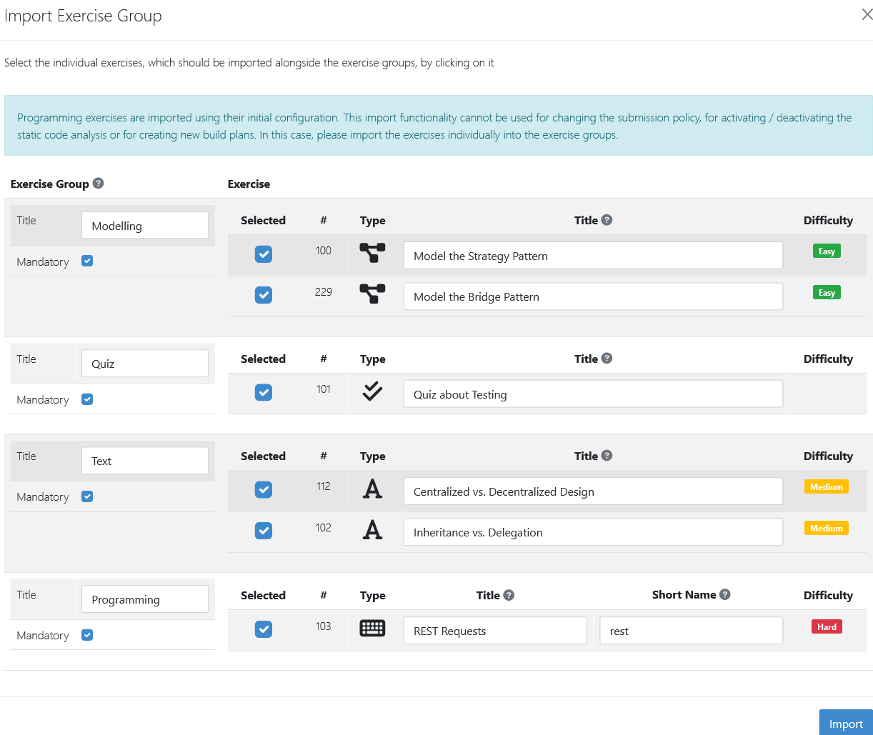Click the short name field containing rest

pyautogui.click(x=690, y=630)
